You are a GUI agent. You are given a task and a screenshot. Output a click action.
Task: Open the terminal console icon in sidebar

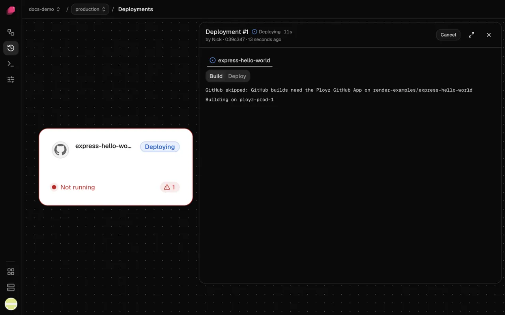tap(11, 64)
